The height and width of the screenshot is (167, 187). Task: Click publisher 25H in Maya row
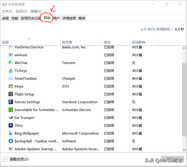(65, 86)
